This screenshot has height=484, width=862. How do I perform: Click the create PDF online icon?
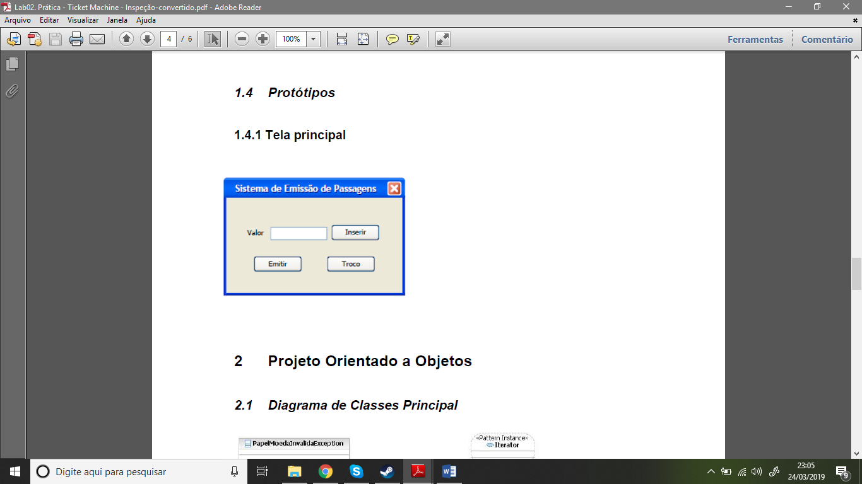(x=14, y=39)
